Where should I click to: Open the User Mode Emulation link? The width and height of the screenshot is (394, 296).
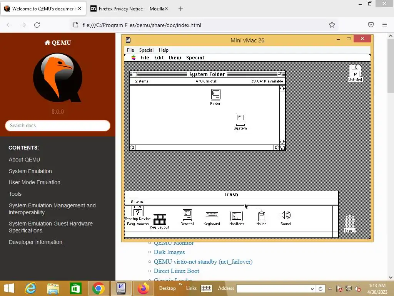[x=34, y=182]
